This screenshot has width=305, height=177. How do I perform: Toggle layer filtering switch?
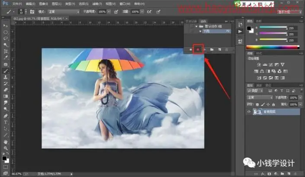click(x=301, y=91)
